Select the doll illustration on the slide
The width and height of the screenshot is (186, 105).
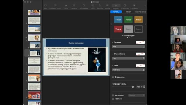(x=97, y=60)
